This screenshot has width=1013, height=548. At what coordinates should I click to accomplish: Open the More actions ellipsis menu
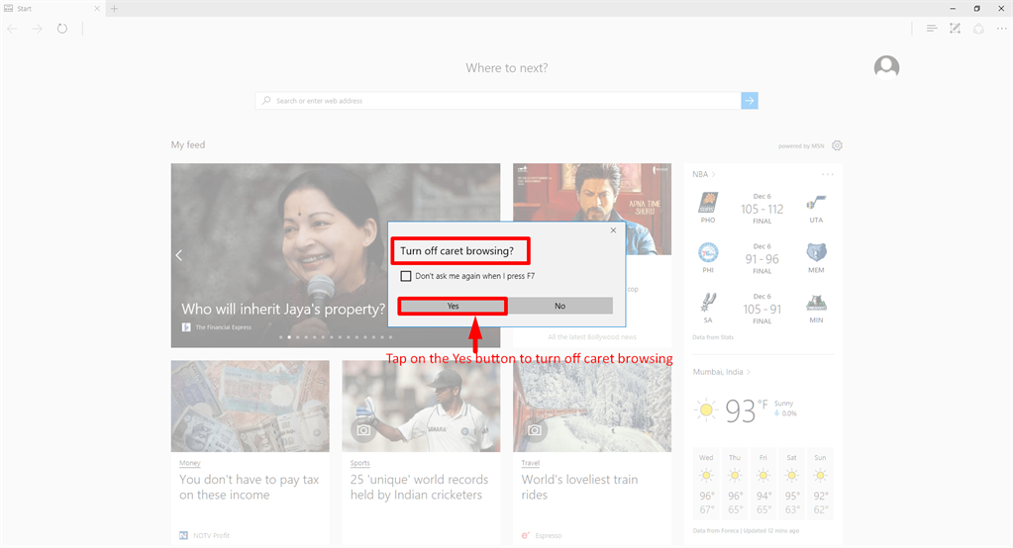pos(1001,29)
